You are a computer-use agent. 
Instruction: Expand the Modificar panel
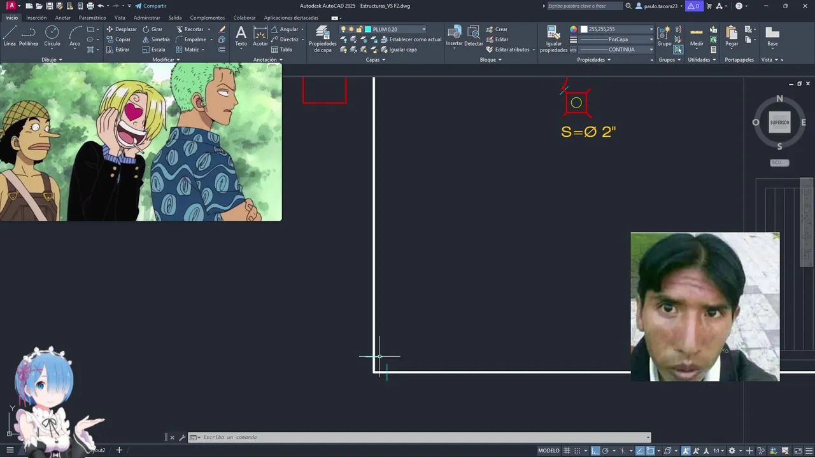tap(166, 60)
